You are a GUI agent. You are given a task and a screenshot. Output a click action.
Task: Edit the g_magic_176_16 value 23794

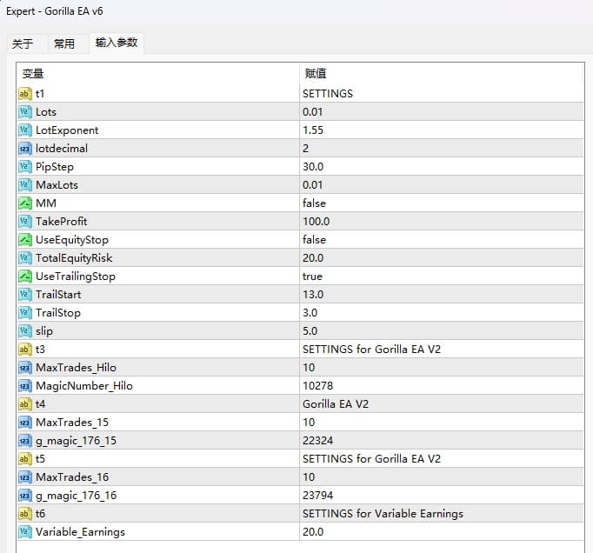coord(440,495)
